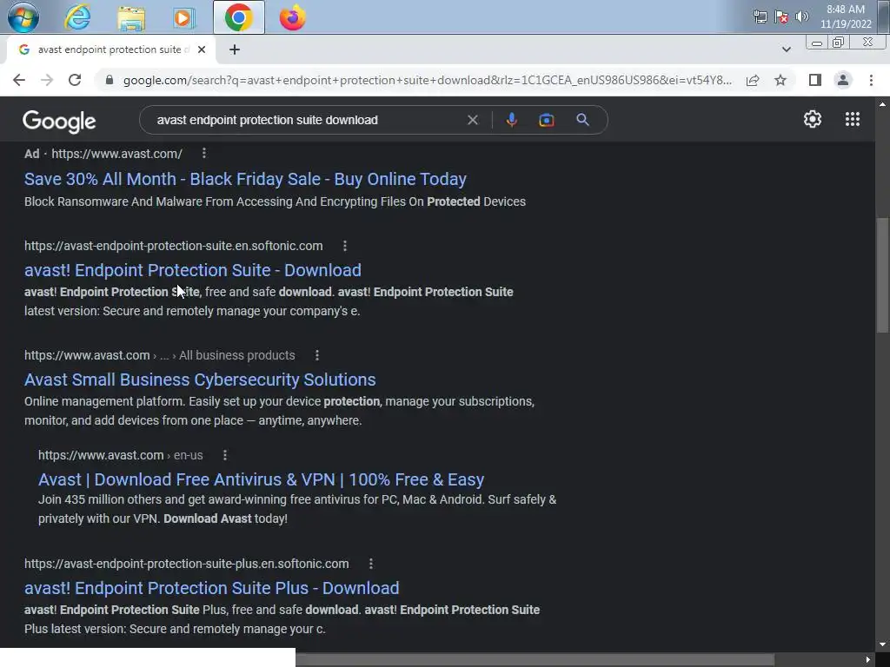Open more options for the avast.com en-us result
Image resolution: width=890 pixels, height=667 pixels.
pos(225,455)
